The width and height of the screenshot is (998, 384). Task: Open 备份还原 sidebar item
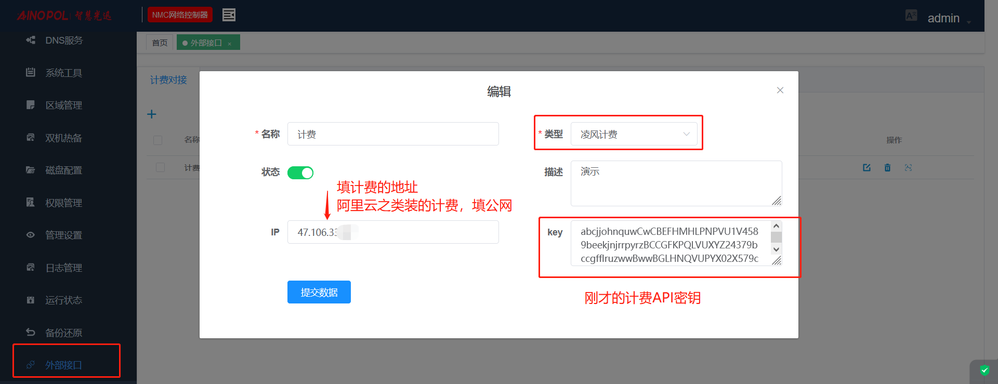(63, 333)
